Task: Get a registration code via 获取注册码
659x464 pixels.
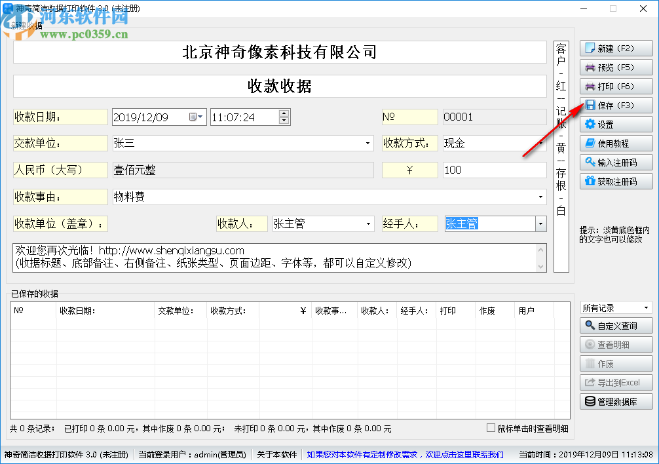Action: [616, 181]
